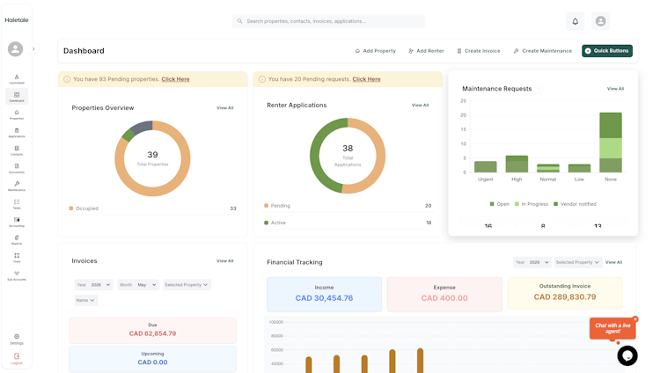Viewport: 660px width, 373px height.
Task: Open the Tasks list icon in sidebar
Action: pyautogui.click(x=17, y=204)
